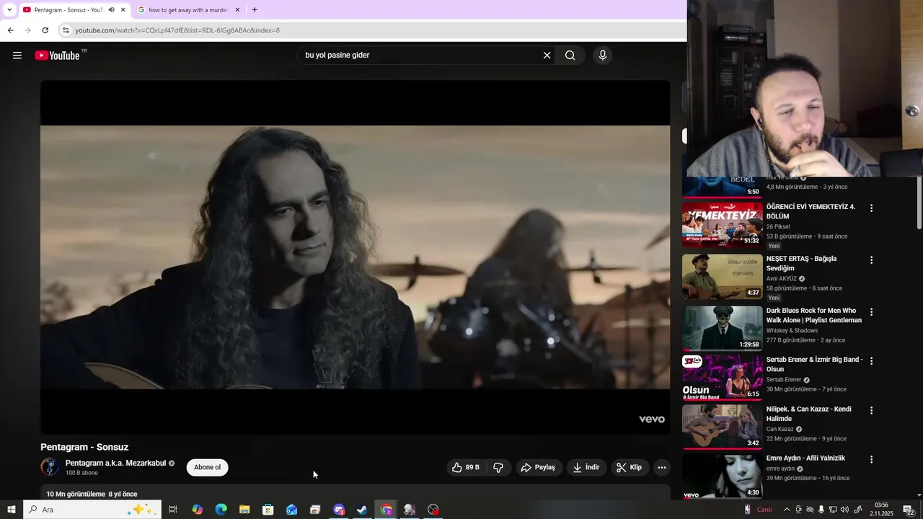The height and width of the screenshot is (519, 923).
Task: Click the 10 Mn görüntüleme view count
Action: point(76,494)
